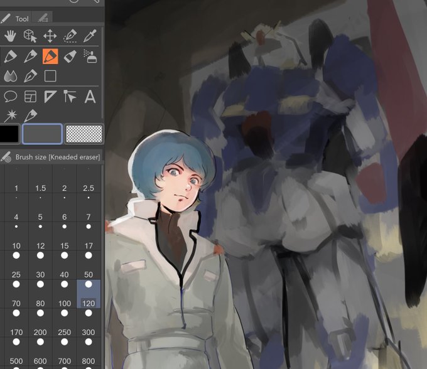The height and width of the screenshot is (369, 427).
Task: Click the orange highlighted brush tool
Action: pyautogui.click(x=50, y=56)
